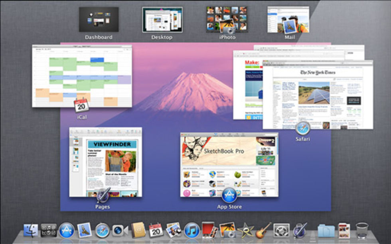Launch Address Book from the Dock
Viewport: 391px width, 244px height.
pos(138,230)
